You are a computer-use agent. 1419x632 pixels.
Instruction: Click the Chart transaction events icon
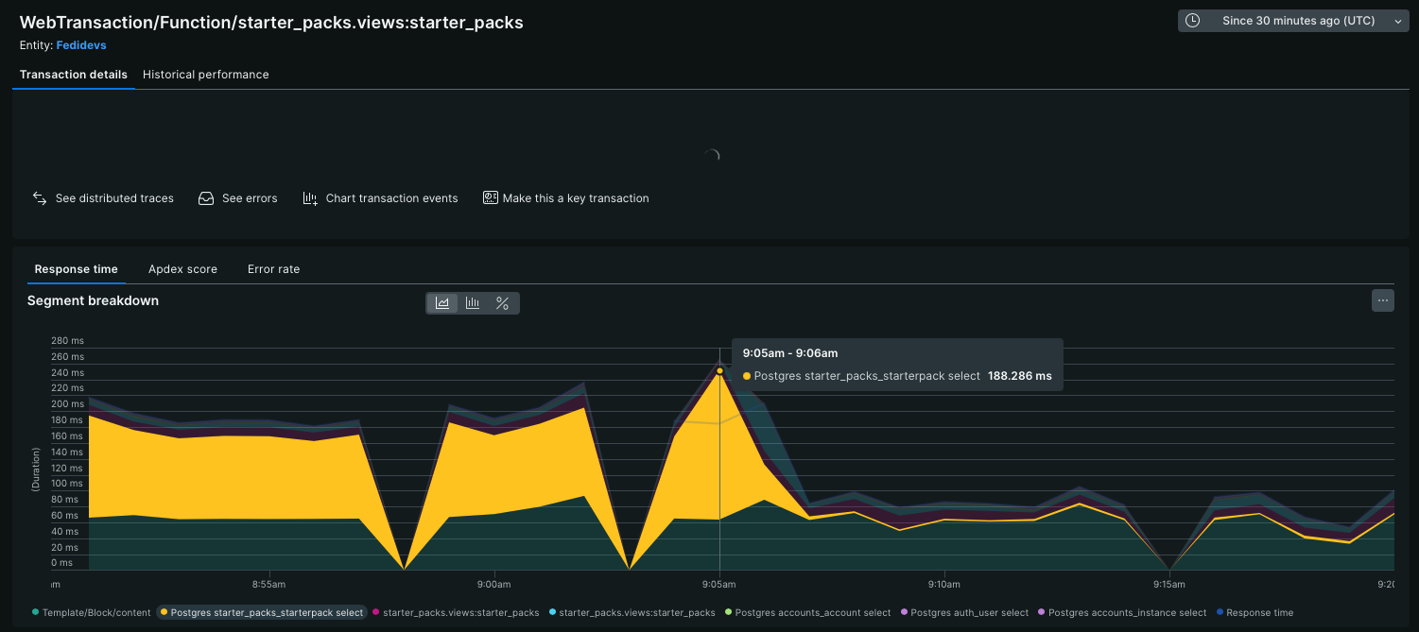click(310, 198)
